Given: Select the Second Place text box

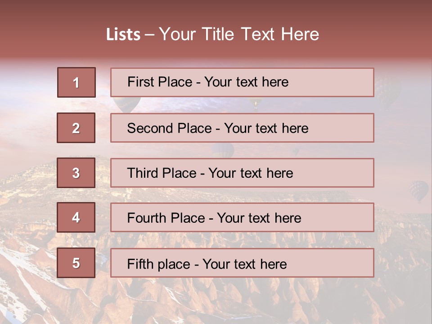Looking at the screenshot, I should pyautogui.click(x=242, y=128).
